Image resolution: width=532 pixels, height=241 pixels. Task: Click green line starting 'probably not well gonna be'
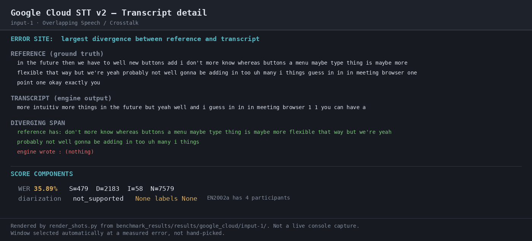pyautogui.click(x=108, y=142)
